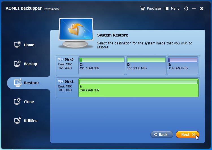Click the Clone sidebar icon
This screenshot has width=212, height=150.
[x=17, y=101]
